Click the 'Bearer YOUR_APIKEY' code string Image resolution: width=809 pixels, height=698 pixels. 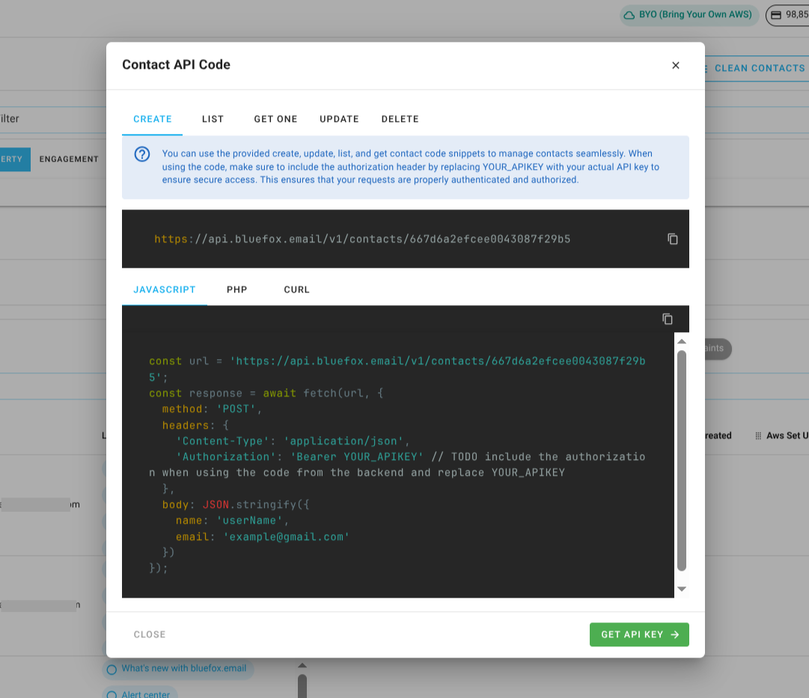coord(357,457)
